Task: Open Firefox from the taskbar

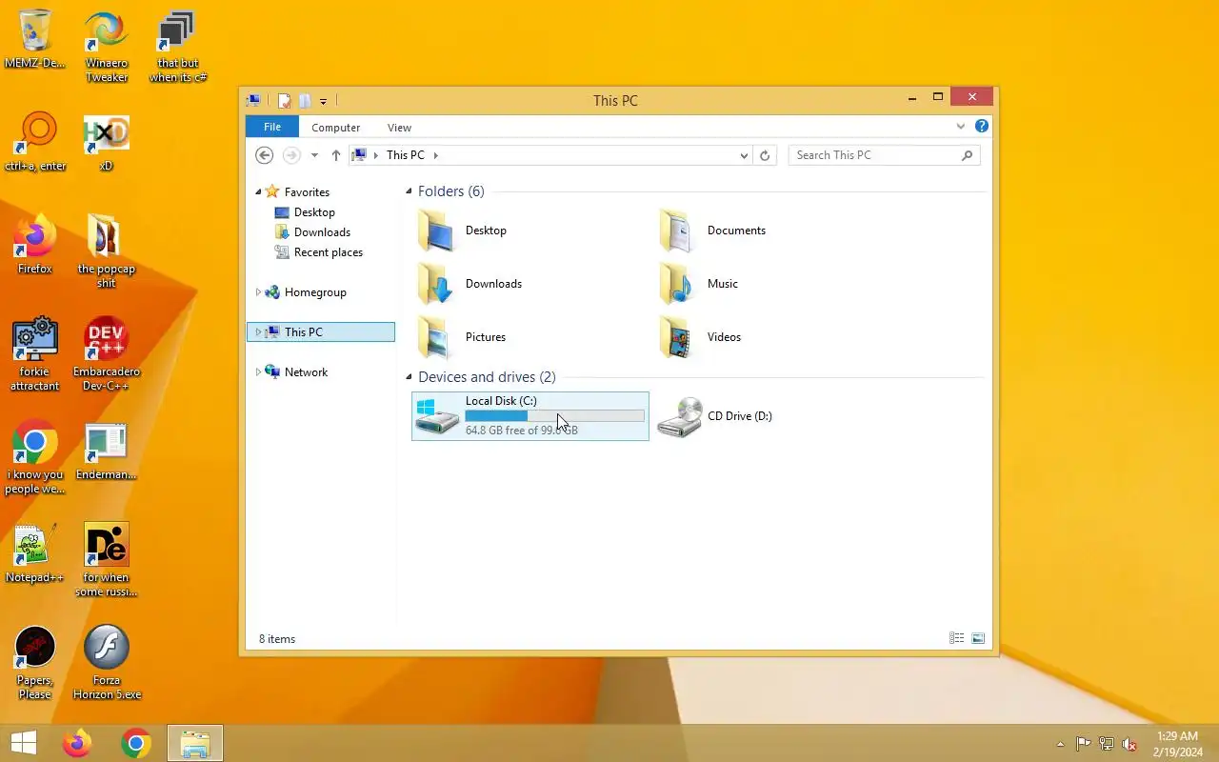Action: point(77,743)
